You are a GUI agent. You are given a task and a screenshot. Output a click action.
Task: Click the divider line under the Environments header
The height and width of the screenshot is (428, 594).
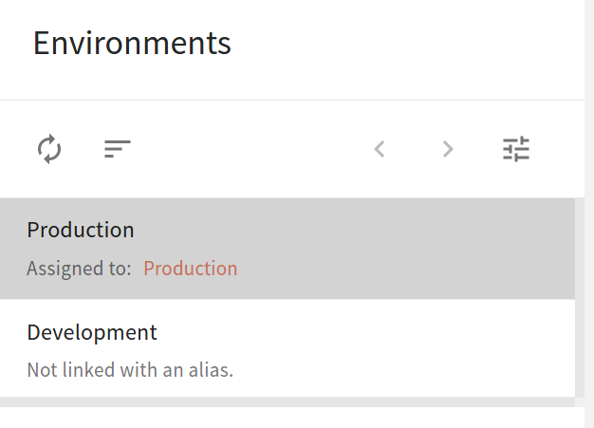(285, 100)
